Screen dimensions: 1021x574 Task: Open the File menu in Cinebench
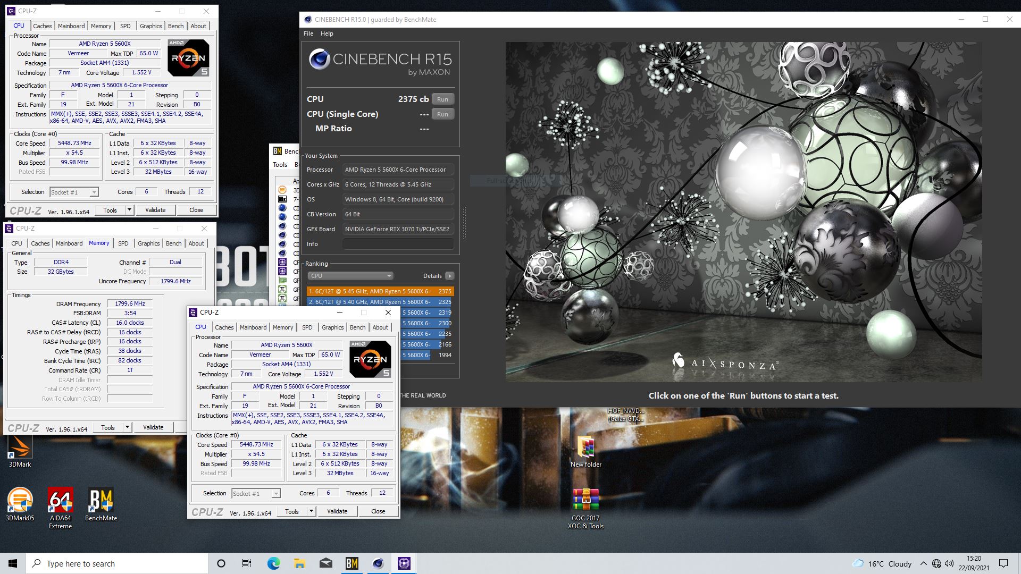(308, 33)
